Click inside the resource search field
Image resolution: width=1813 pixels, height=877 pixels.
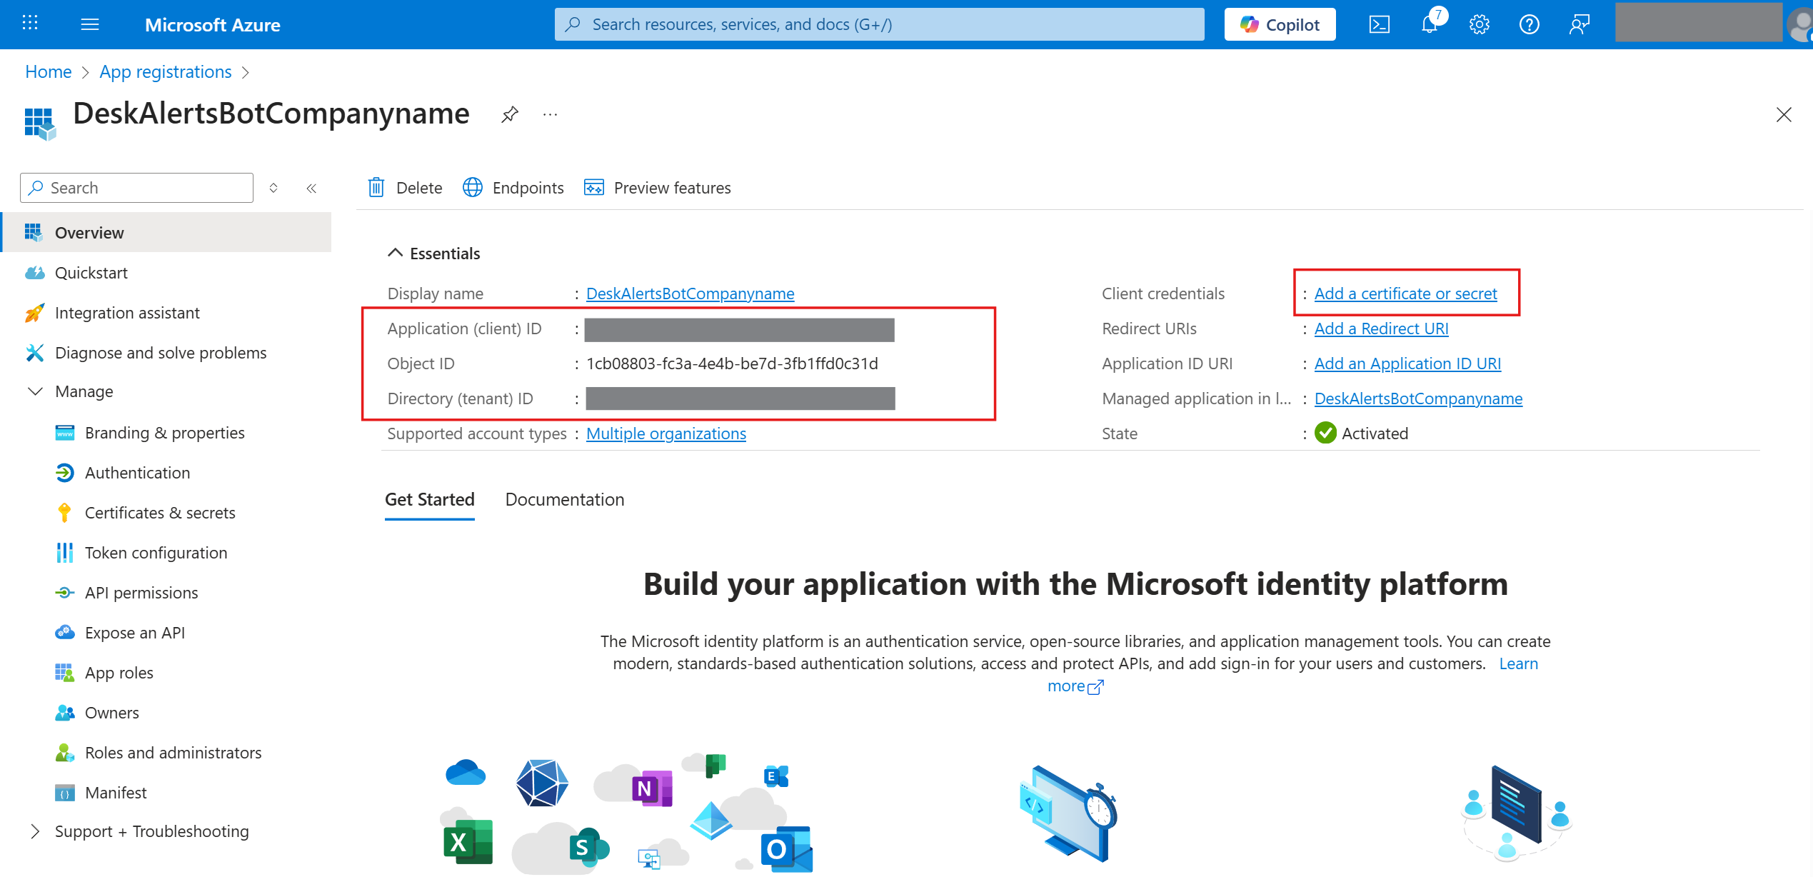pyautogui.click(x=878, y=24)
